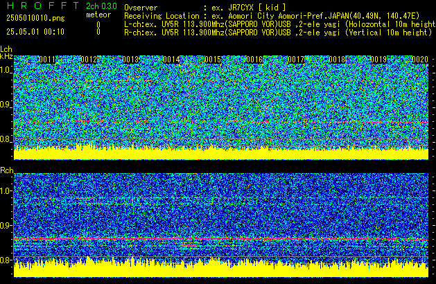
Task: Click the 1.0 frequency tick on Lch axis
Action: point(6,70)
